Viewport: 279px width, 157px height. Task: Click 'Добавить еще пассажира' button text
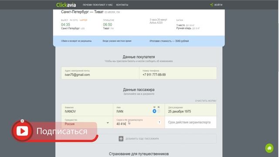142,139
